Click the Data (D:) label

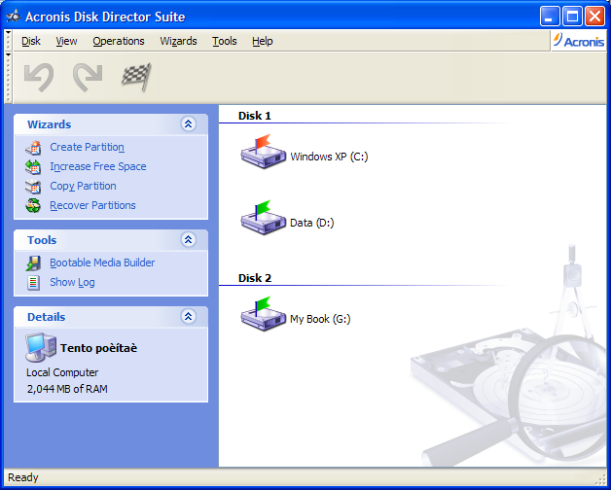(311, 223)
